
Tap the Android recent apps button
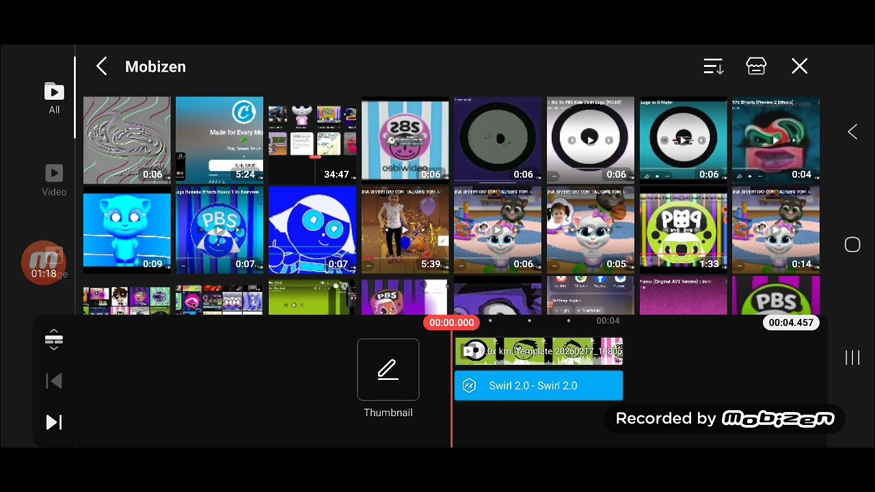coord(852,357)
